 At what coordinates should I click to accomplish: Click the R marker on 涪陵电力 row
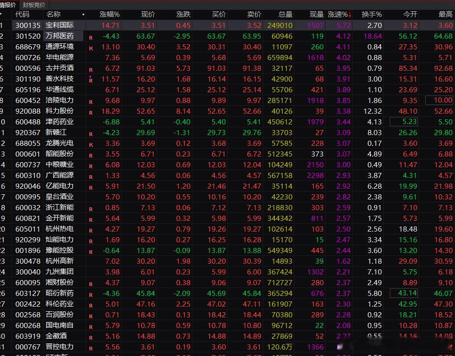(x=91, y=102)
